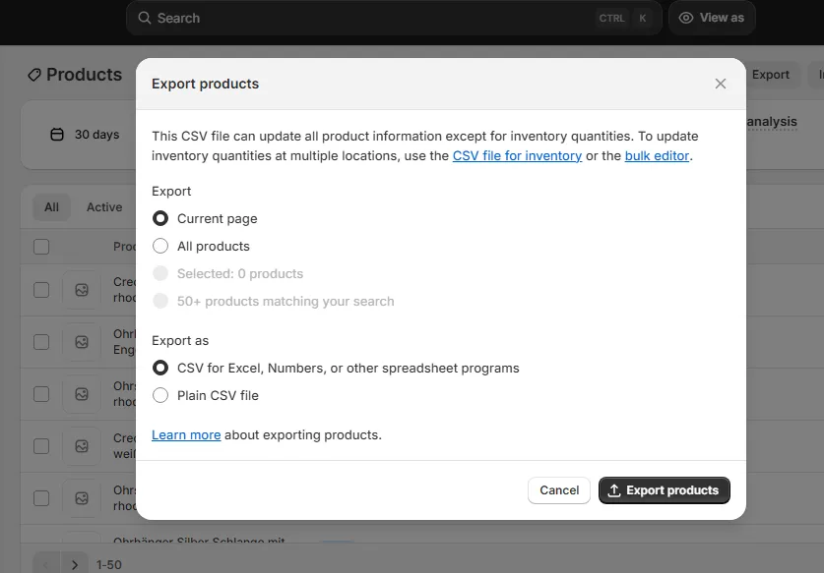The height and width of the screenshot is (573, 824).
Task: Click the first product's image placeholder icon
Action: [x=80, y=290]
